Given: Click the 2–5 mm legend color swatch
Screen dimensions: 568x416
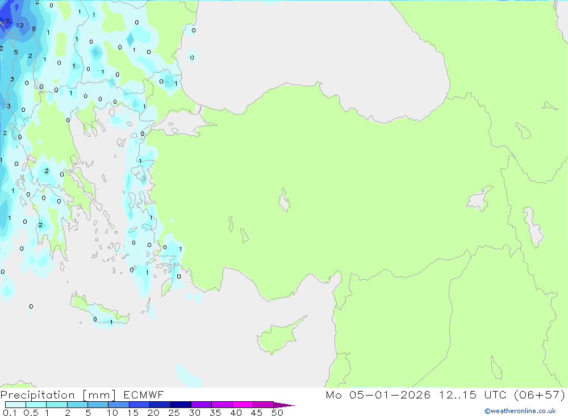Looking at the screenshot, I should 77,405.
